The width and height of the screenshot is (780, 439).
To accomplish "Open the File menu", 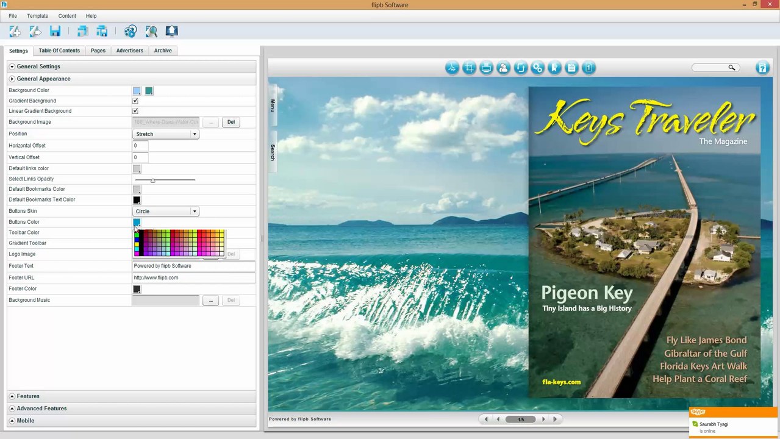I will pos(13,16).
